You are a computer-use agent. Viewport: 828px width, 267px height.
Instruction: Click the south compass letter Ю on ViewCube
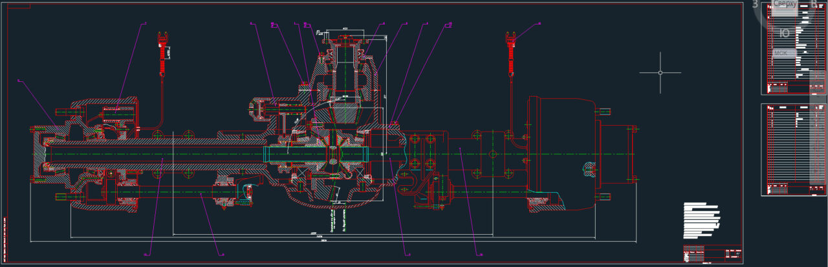click(784, 33)
